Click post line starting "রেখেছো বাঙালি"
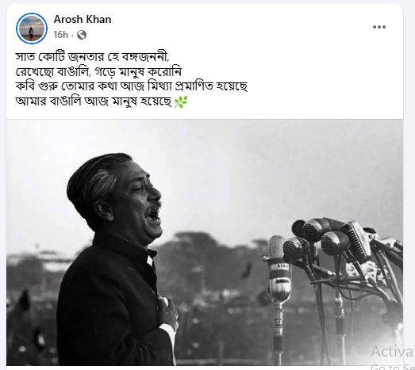 pyautogui.click(x=98, y=72)
